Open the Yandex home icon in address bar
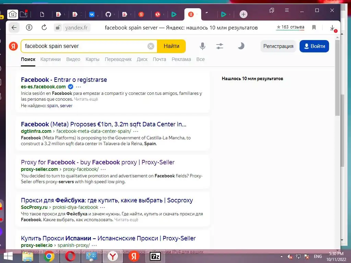 pyautogui.click(x=29, y=27)
